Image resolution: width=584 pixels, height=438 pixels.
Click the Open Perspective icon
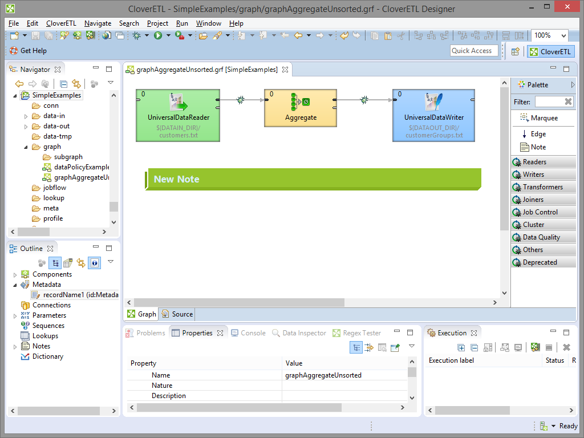pos(515,51)
